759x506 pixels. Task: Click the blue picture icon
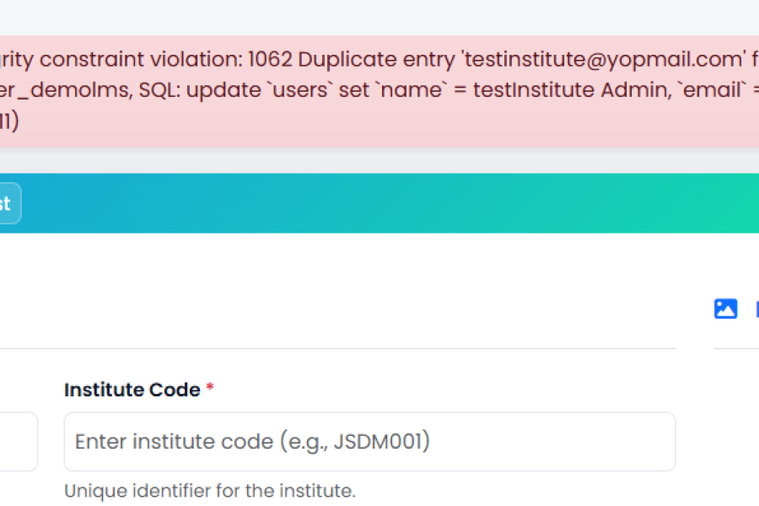725,309
